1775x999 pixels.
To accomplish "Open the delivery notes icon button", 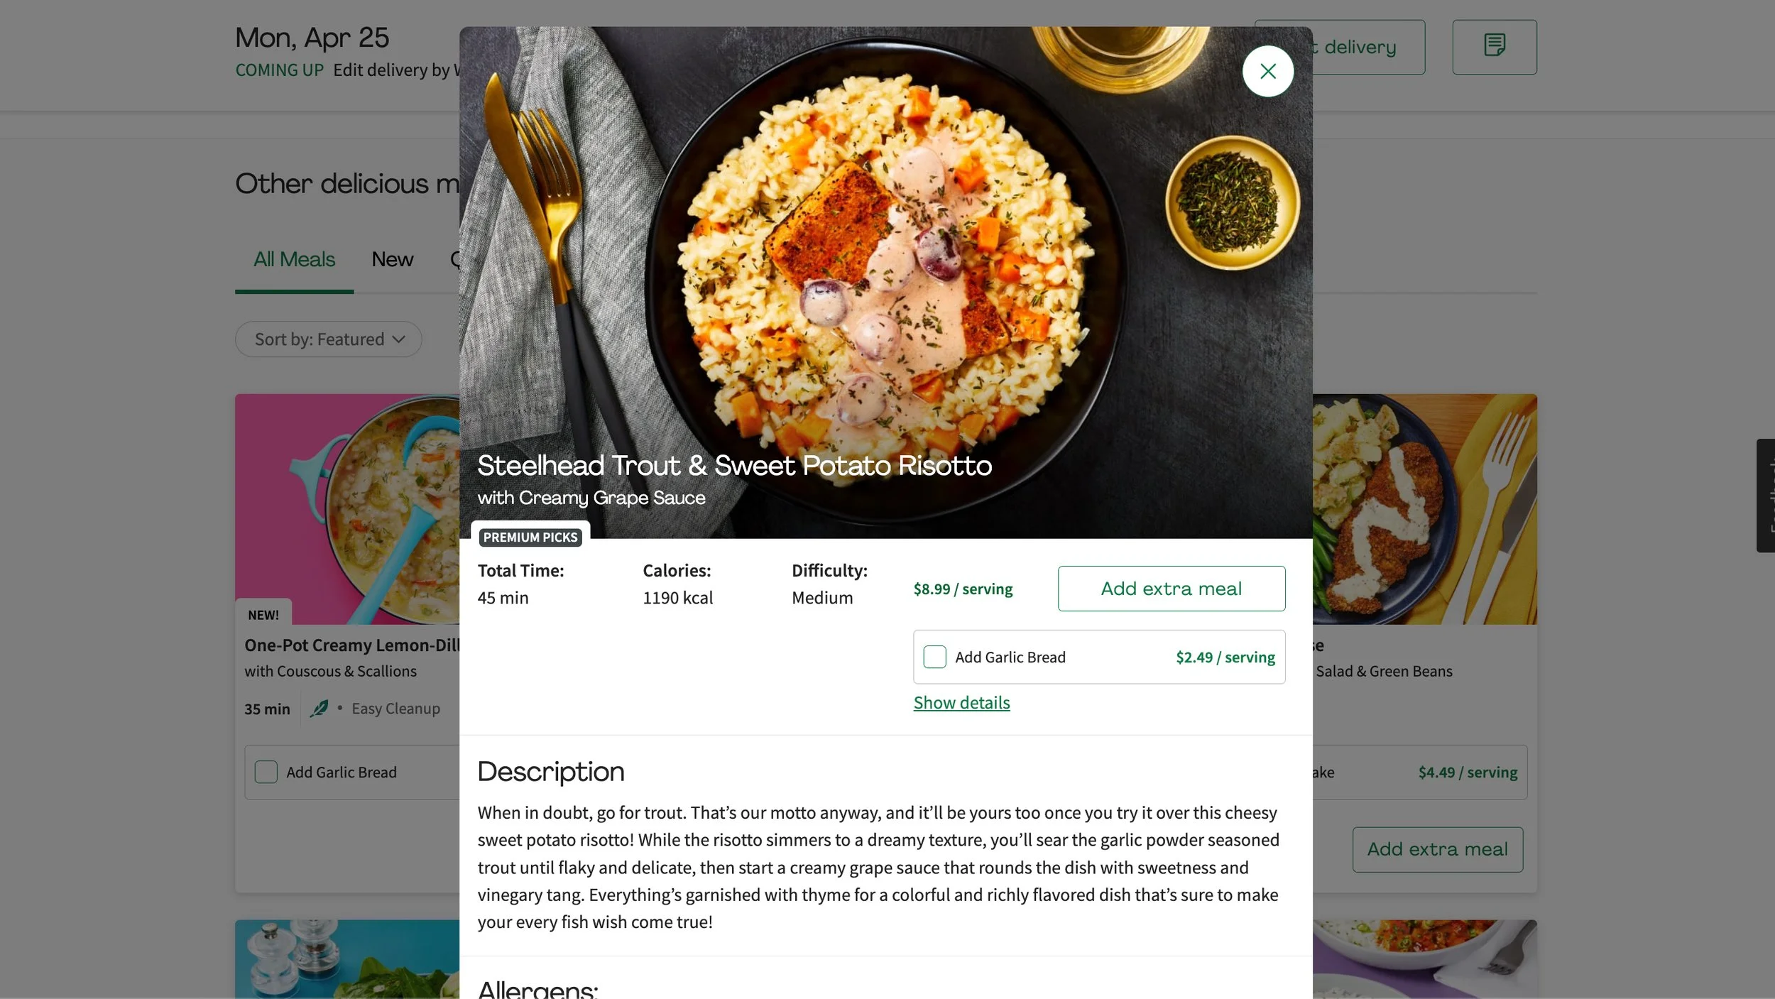I will [1494, 47].
